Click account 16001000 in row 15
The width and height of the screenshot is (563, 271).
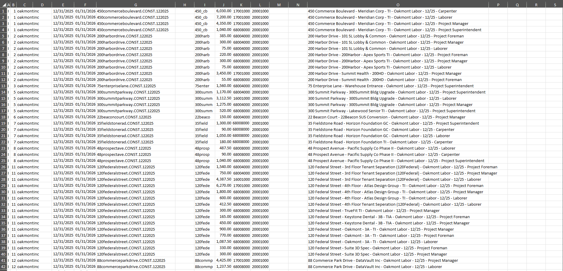pyautogui.click(x=241, y=98)
